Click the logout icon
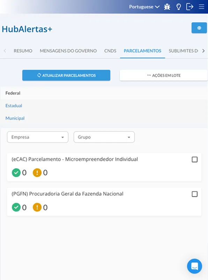208x280 pixels. click(190, 7)
